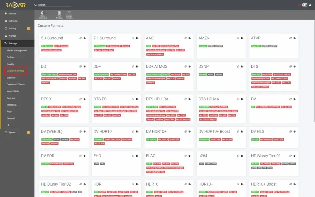This screenshot has width=315, height=197.
Task: Collapse the Settings sidebar section
Action: coord(13,43)
